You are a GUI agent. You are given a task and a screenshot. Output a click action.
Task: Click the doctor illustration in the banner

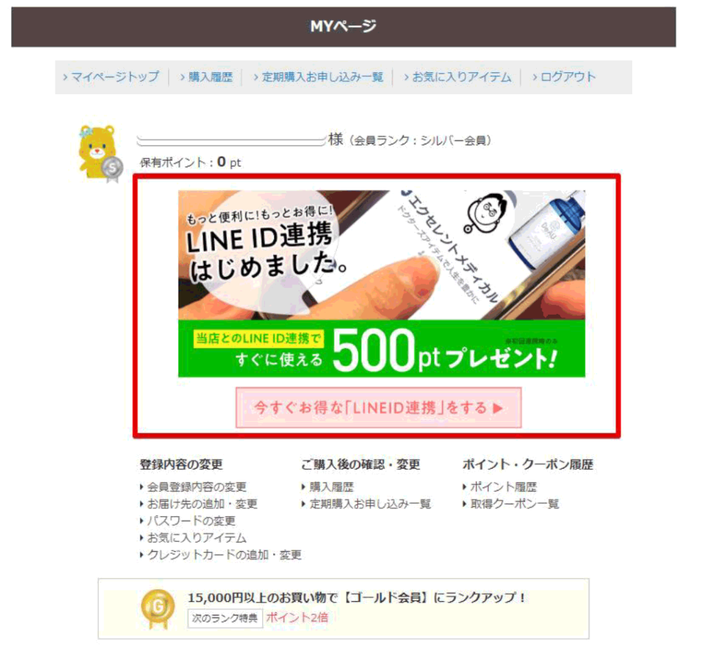tap(486, 214)
